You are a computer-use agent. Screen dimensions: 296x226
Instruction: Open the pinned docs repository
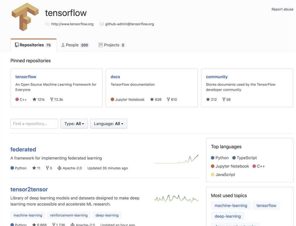click(115, 77)
